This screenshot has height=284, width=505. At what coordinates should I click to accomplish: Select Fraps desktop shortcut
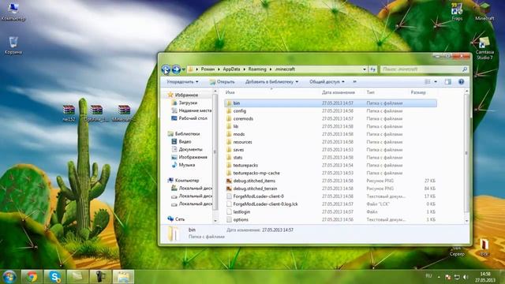[457, 12]
